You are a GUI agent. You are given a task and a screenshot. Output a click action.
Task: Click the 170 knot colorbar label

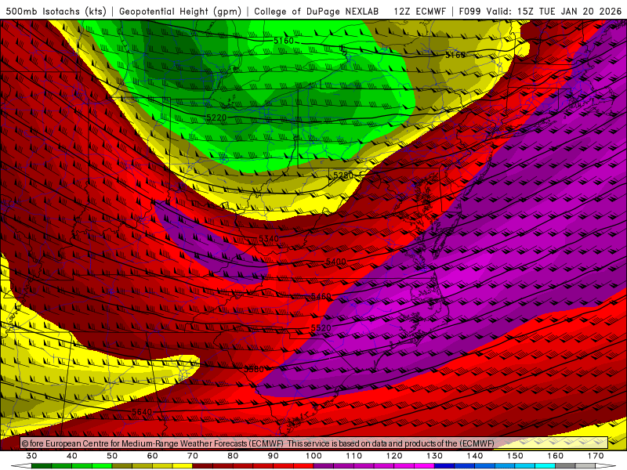pyautogui.click(x=596, y=456)
